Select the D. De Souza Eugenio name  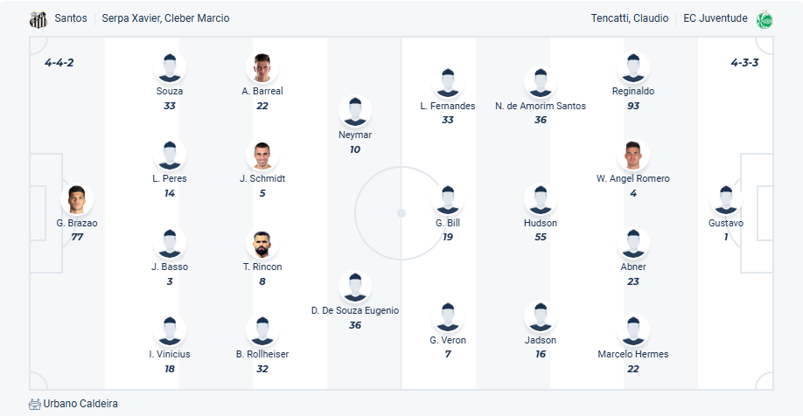pyautogui.click(x=355, y=310)
